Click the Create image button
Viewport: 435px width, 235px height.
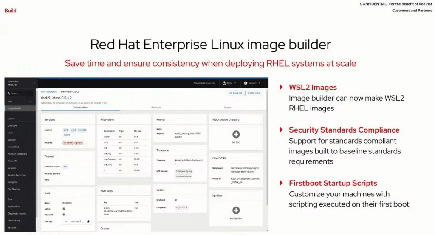tap(254, 93)
